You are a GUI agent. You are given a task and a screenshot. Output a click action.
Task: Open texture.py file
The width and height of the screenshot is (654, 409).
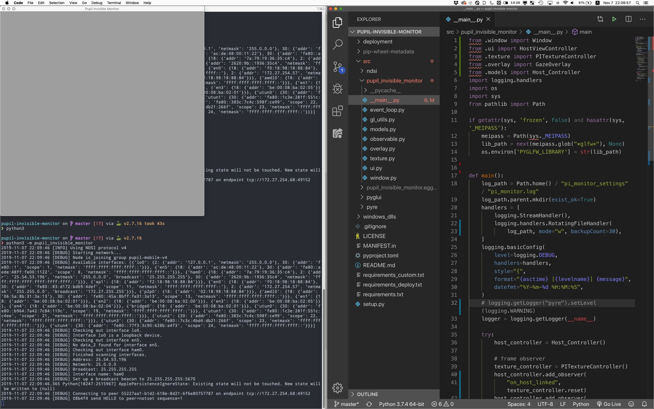(x=394, y=158)
